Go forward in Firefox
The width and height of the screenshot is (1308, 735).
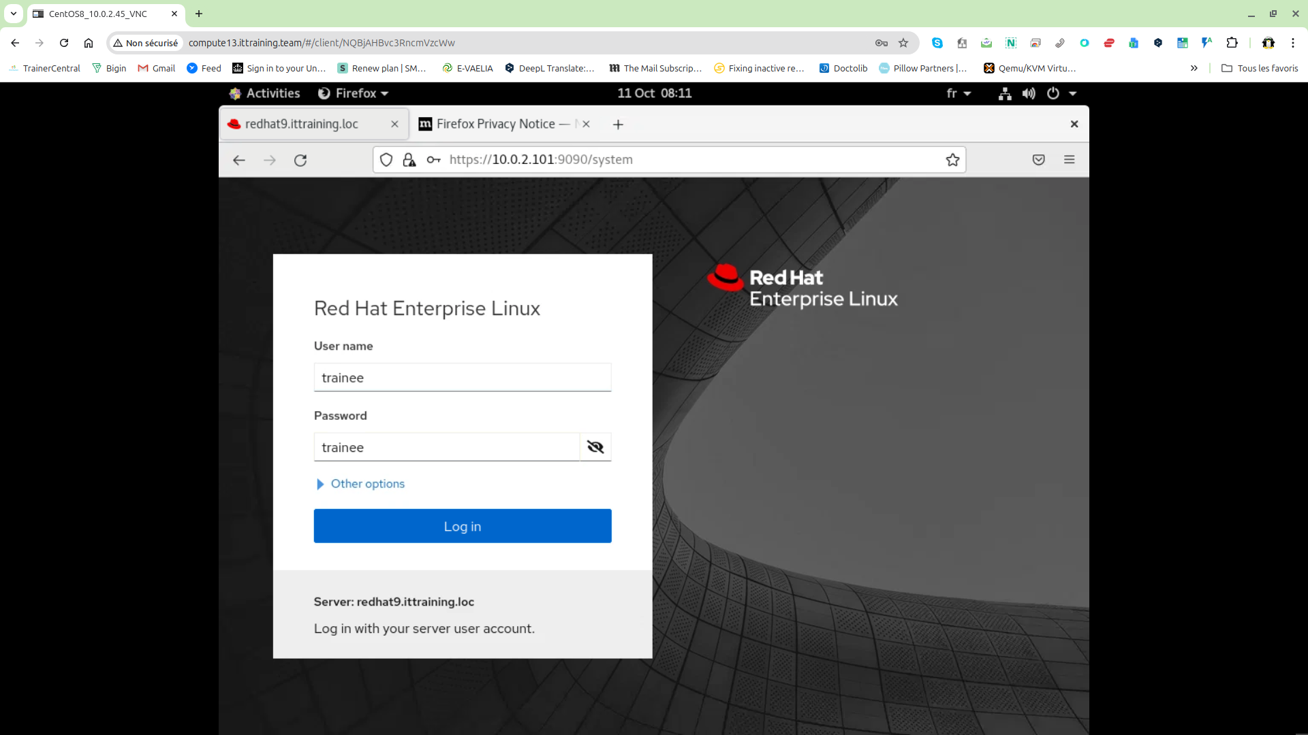[270, 160]
